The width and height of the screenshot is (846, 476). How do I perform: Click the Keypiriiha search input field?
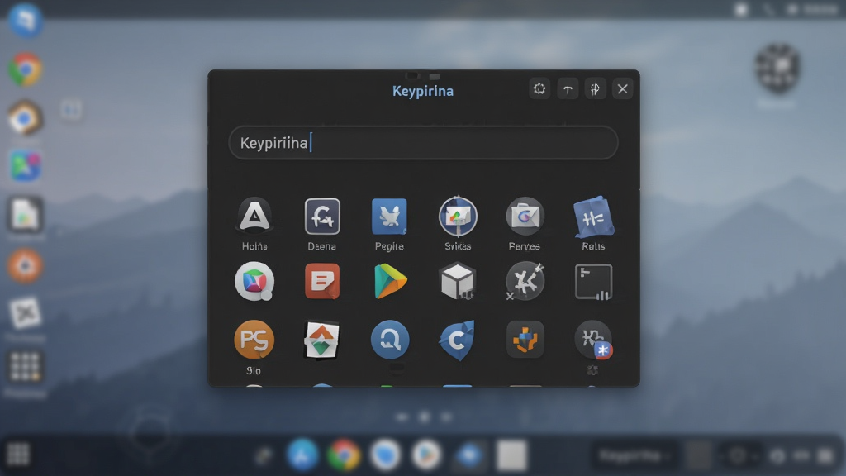click(424, 143)
